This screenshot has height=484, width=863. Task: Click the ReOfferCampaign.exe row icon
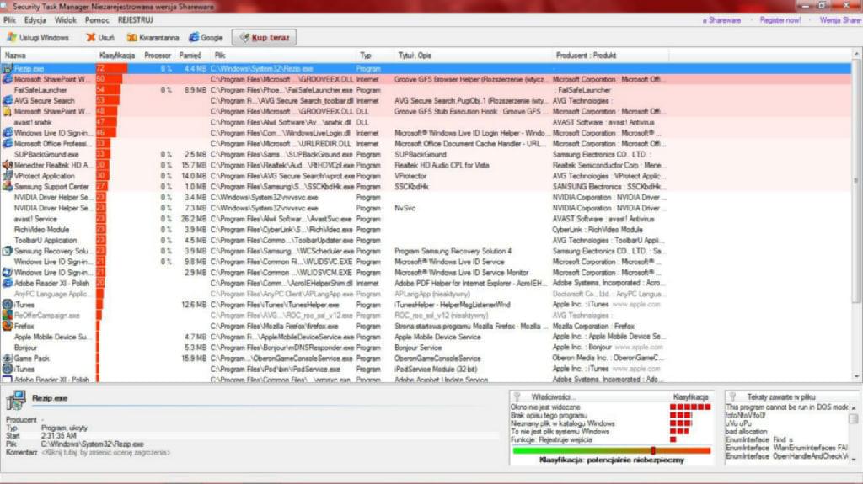7,315
